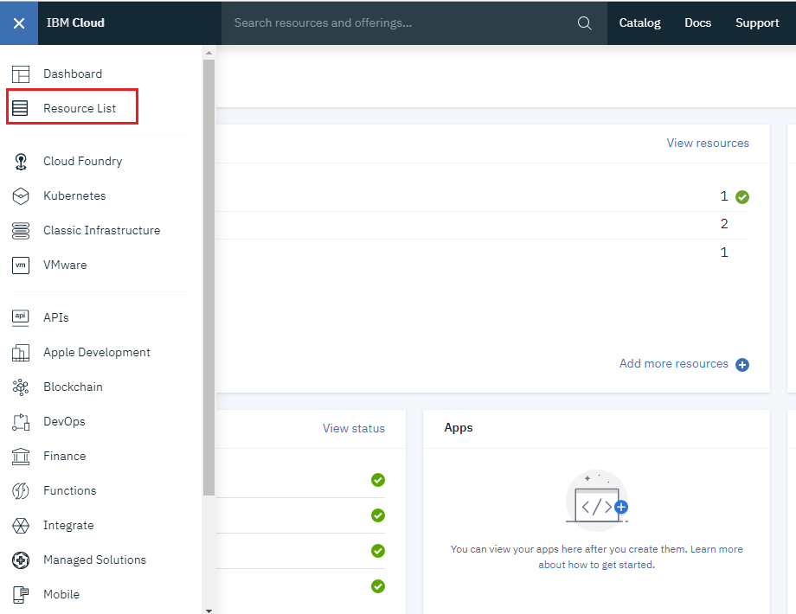Select Apple Development in the sidebar
Screen dimensions: 796x614
point(97,352)
